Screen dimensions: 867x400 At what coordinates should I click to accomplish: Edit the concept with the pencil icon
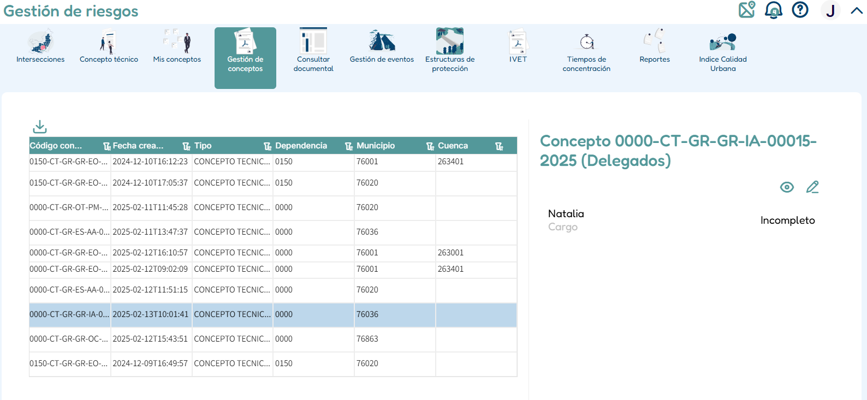click(x=812, y=187)
